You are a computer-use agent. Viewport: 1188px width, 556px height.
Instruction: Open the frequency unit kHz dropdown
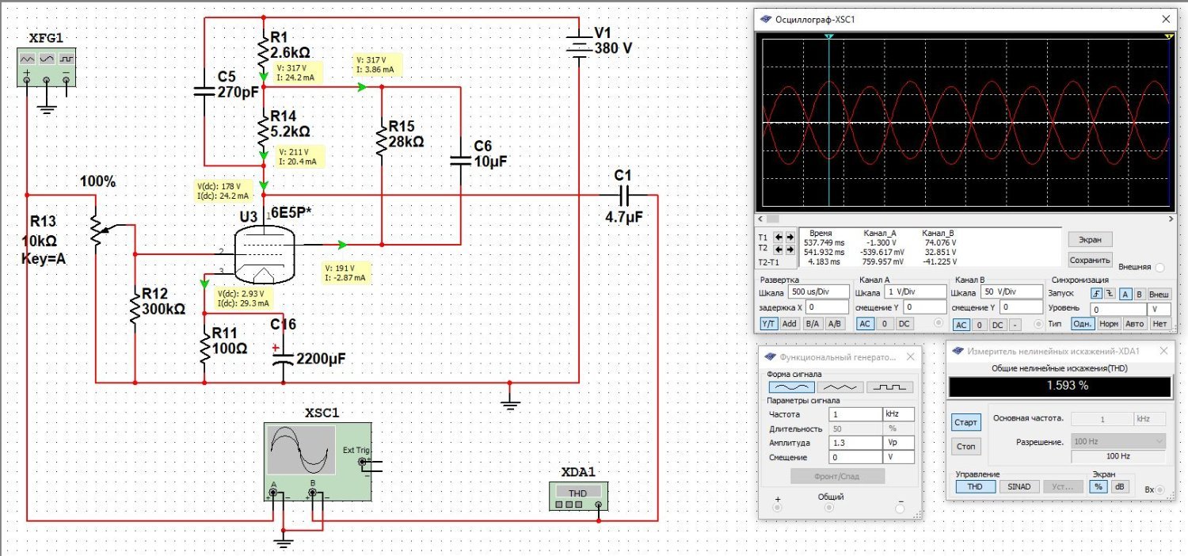[898, 414]
